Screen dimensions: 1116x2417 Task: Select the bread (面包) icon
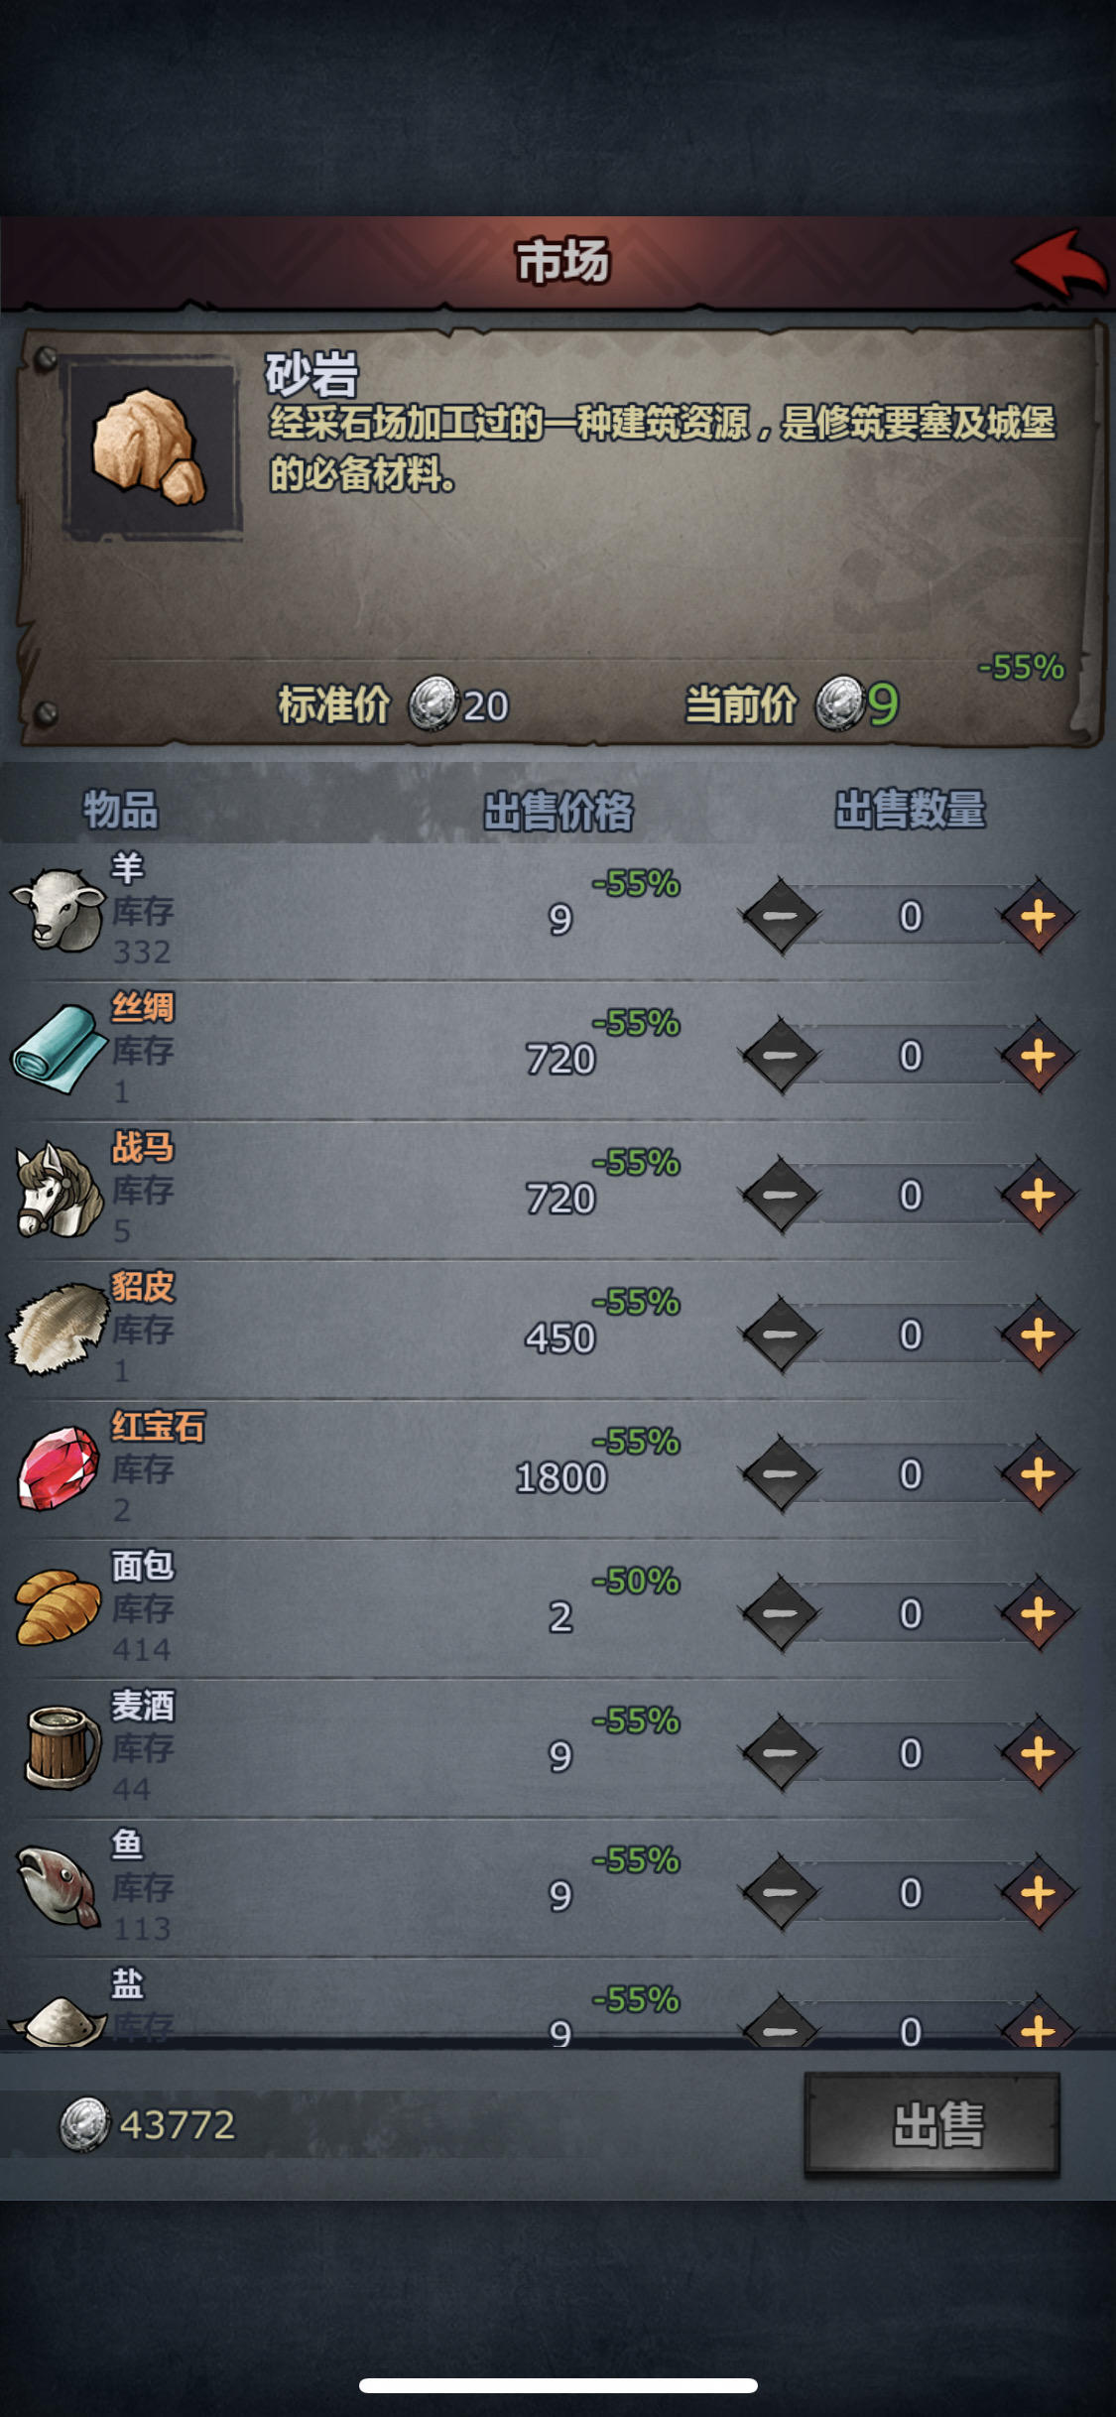coord(58,1607)
